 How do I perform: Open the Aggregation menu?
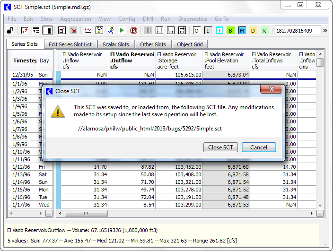click(76, 19)
